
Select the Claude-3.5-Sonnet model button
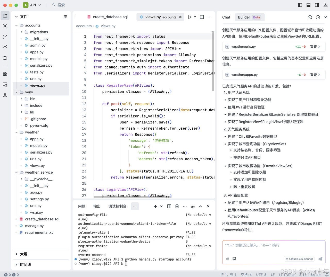(x=299, y=259)
